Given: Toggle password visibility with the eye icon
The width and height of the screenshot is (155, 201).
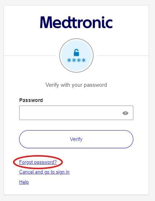Looking at the screenshot, I should (x=125, y=113).
